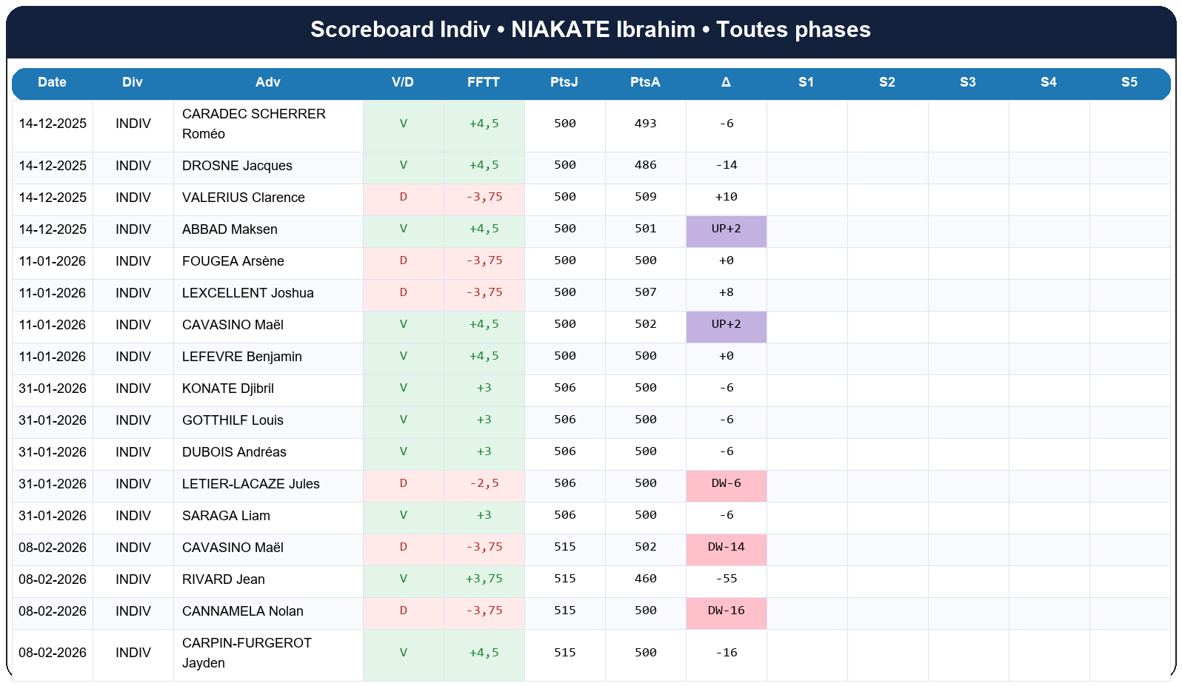The image size is (1182, 686).
Task: Click the D result for CANNAMELA Nolan
Action: 404,611
